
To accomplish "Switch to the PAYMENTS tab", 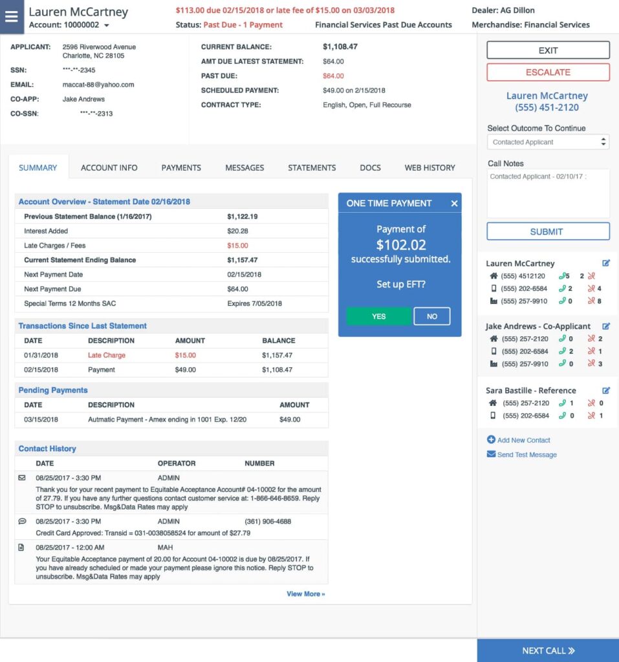I will (x=181, y=167).
